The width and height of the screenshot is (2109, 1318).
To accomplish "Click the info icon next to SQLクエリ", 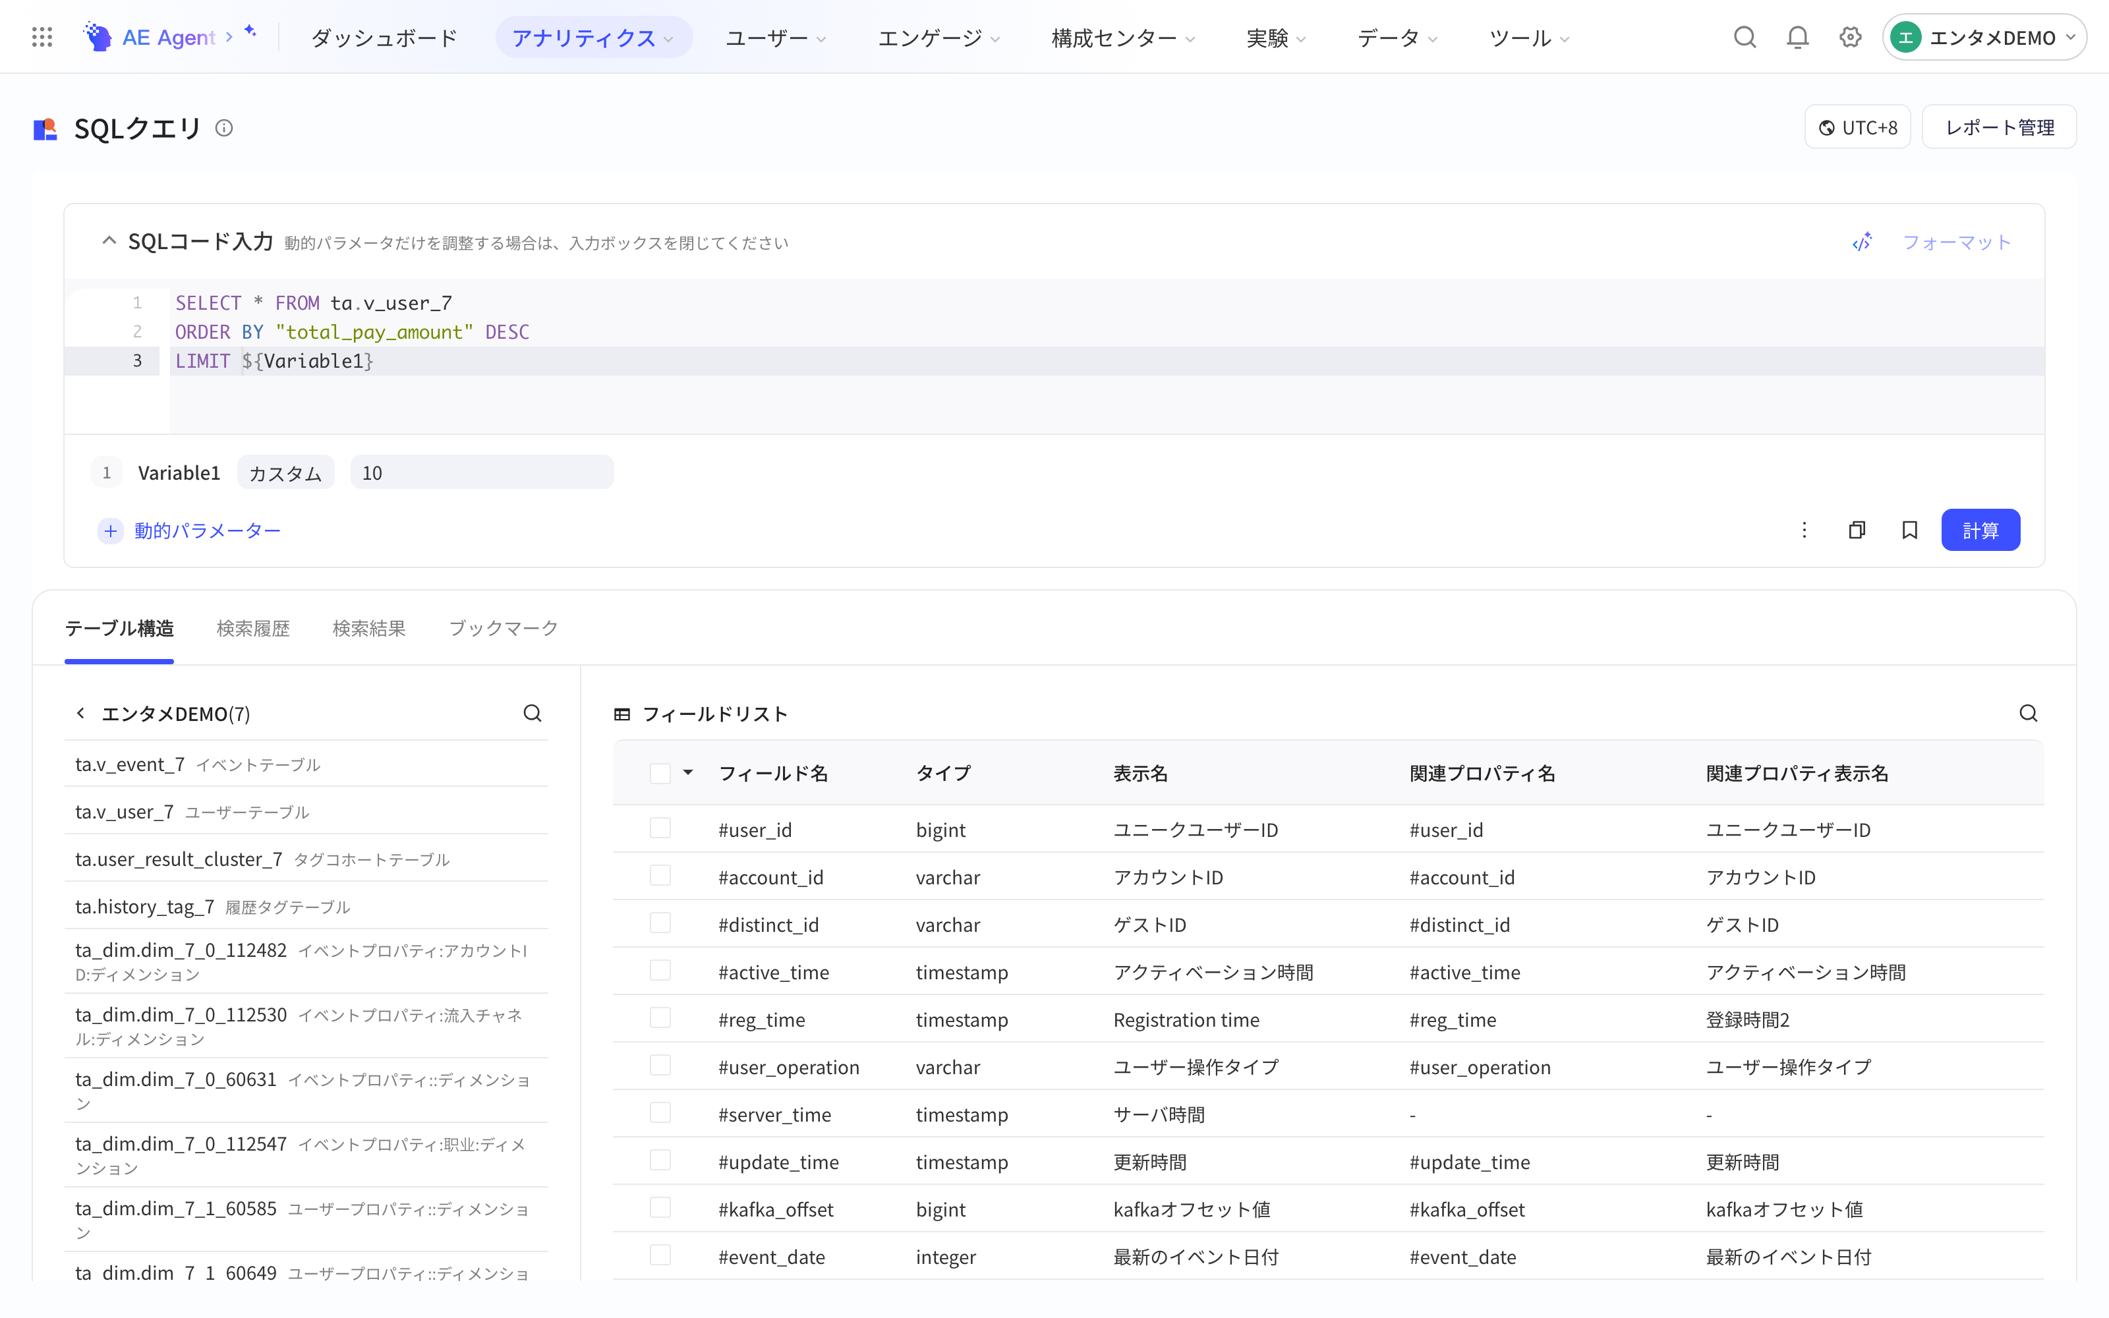I will 224,128.
